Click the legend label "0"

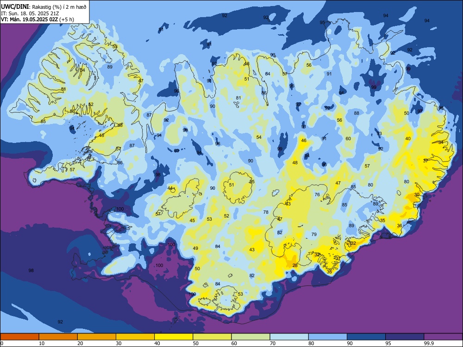coord(2,343)
